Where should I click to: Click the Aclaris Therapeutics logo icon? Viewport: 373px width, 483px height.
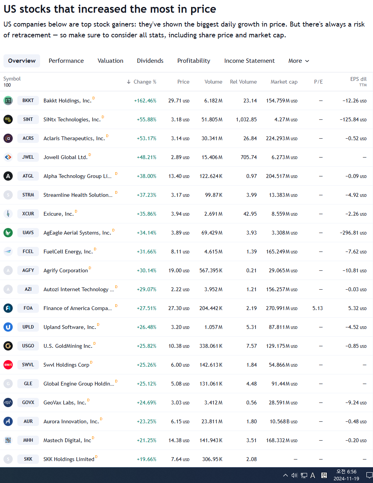tap(8, 138)
